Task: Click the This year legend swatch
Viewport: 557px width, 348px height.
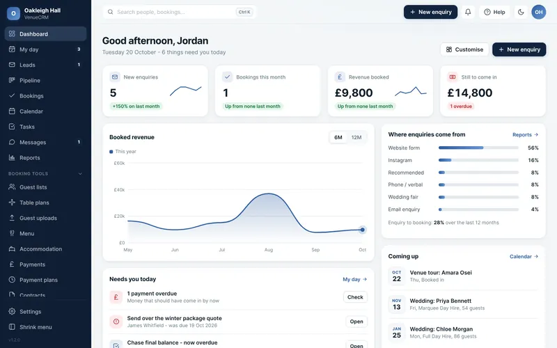Action: (x=111, y=152)
